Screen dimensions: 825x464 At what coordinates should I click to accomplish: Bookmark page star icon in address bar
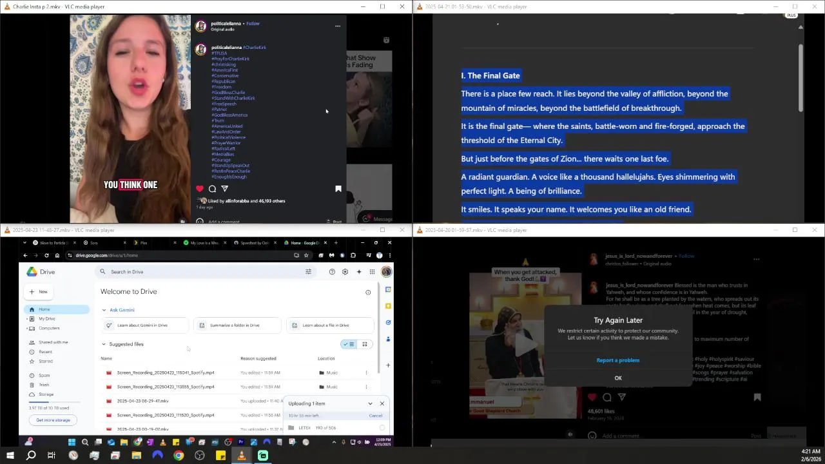(306, 255)
